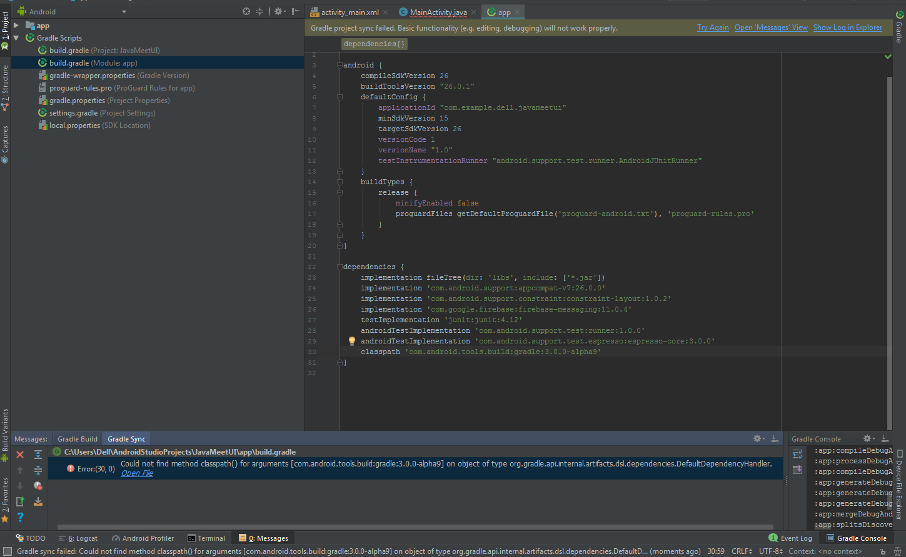Screen dimensions: 906x557
Task: Click scroll-to-end icon in Gradle Console
Action: tap(797, 470)
